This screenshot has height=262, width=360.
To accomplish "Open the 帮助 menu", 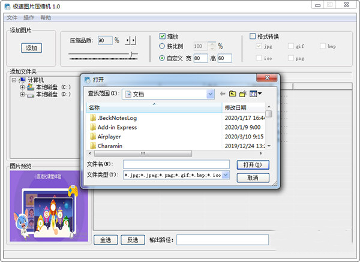I will tap(46, 18).
